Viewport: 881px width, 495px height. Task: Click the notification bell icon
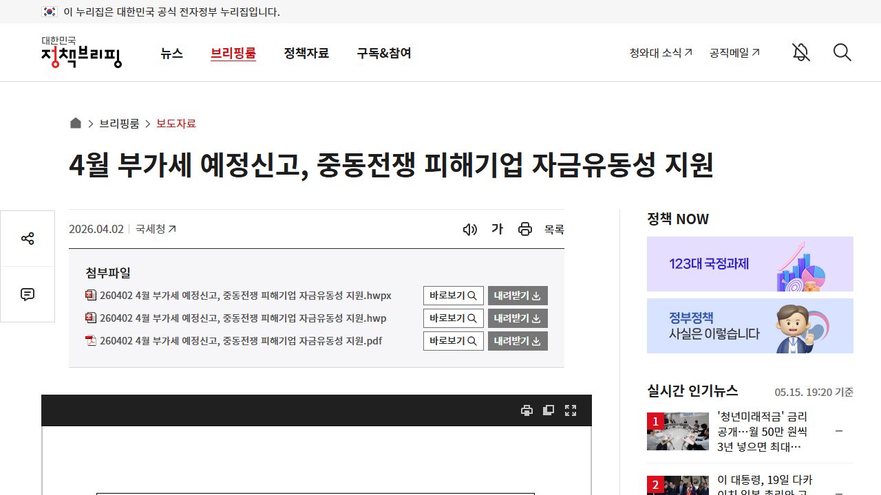(800, 52)
